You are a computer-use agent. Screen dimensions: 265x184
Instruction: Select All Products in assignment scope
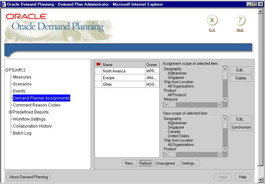pyautogui.click(x=177, y=95)
